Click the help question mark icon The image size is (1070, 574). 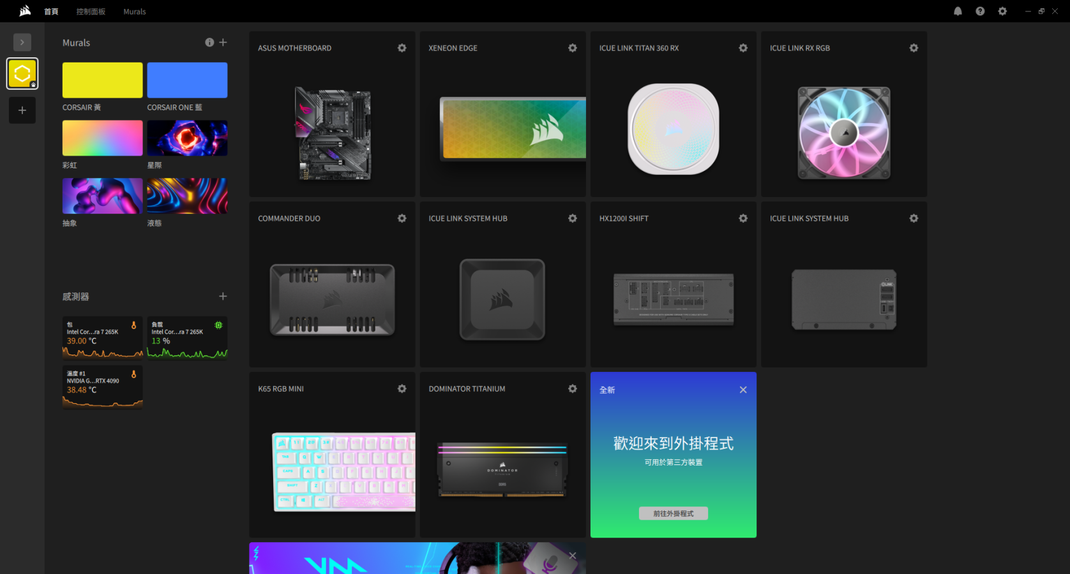tap(980, 11)
